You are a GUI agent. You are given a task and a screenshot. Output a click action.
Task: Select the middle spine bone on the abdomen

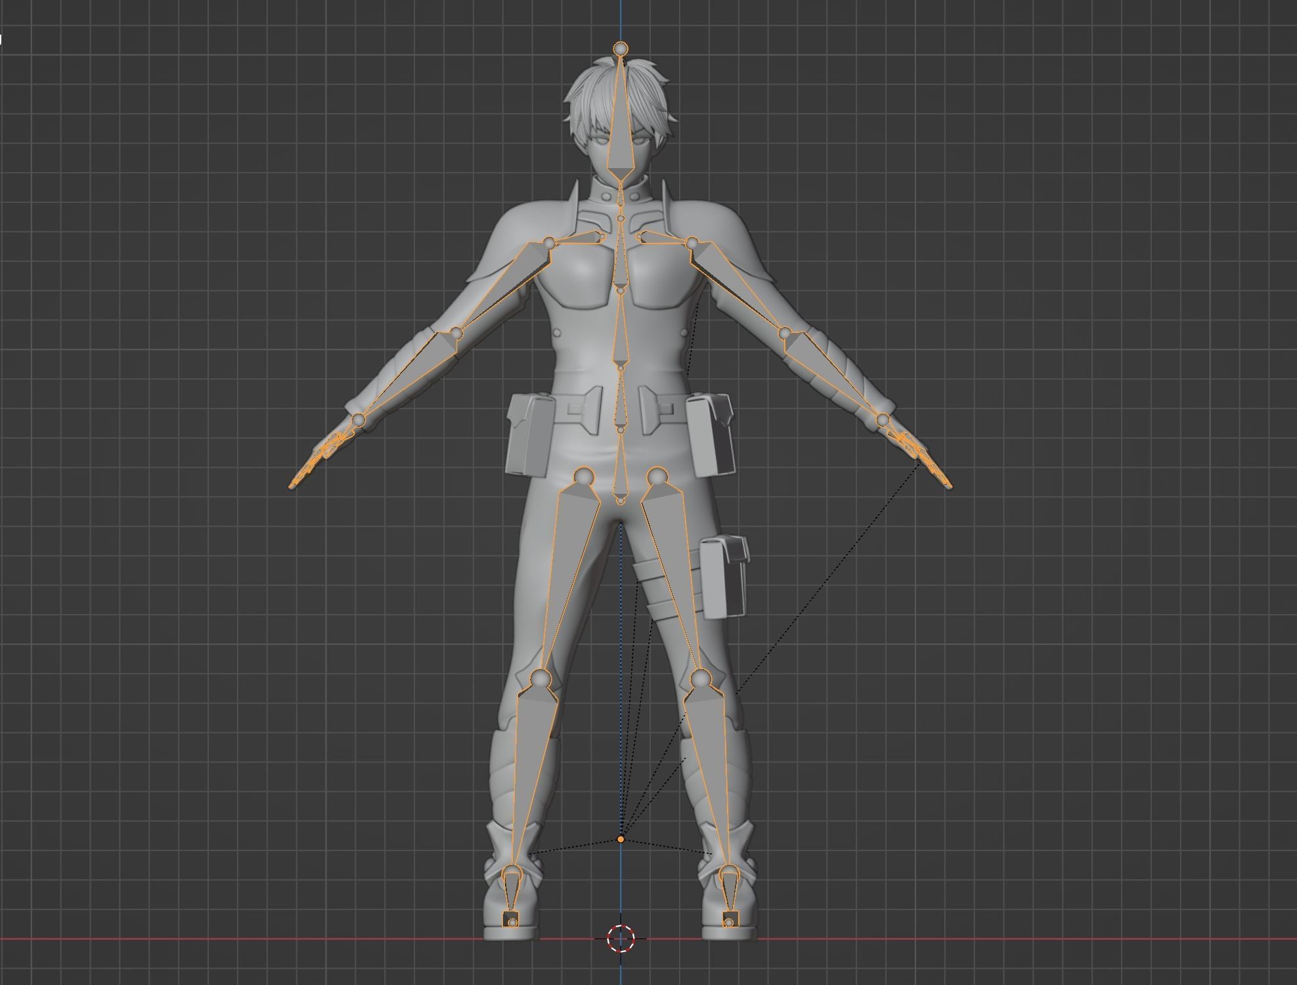(x=620, y=328)
